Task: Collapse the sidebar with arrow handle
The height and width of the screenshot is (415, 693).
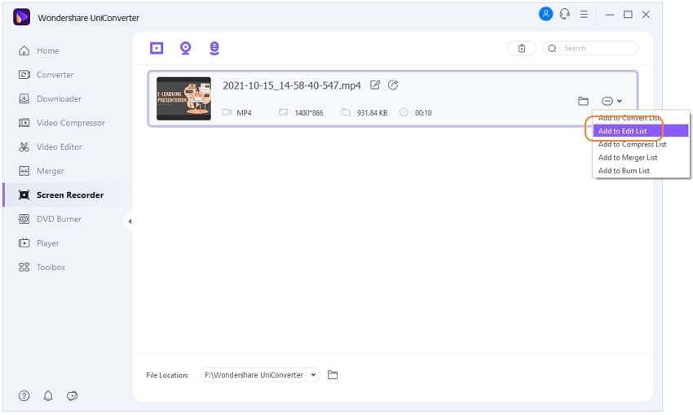Action: tap(130, 221)
